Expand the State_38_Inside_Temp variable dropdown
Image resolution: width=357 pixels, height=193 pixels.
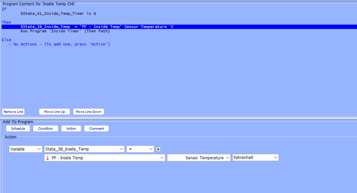click(x=84, y=149)
